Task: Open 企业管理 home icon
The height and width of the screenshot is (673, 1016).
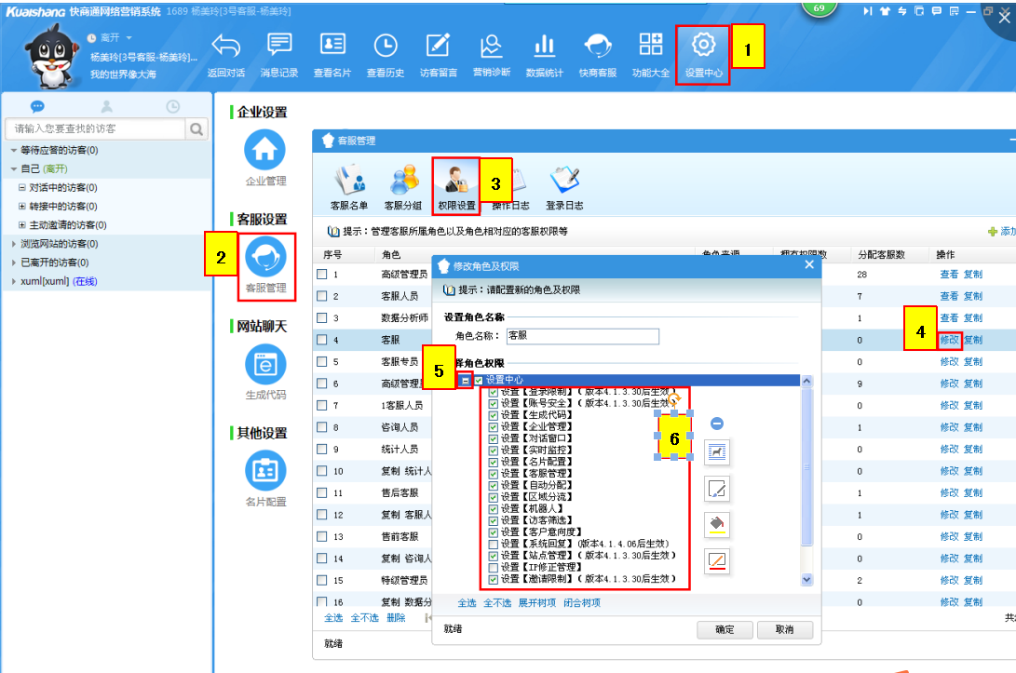Action: click(x=265, y=149)
